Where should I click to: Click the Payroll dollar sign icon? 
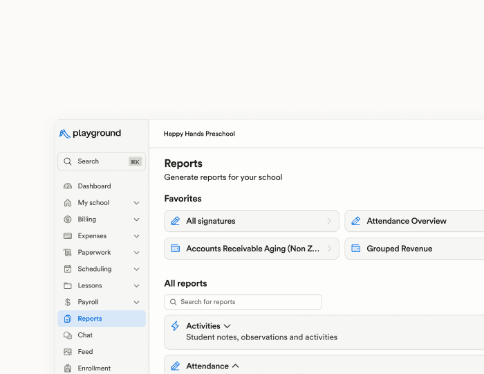[68, 302]
